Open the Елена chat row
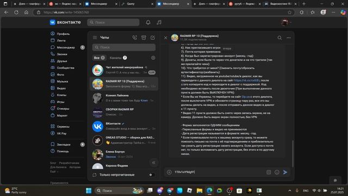This screenshot has height=196, width=348. tap(124, 154)
